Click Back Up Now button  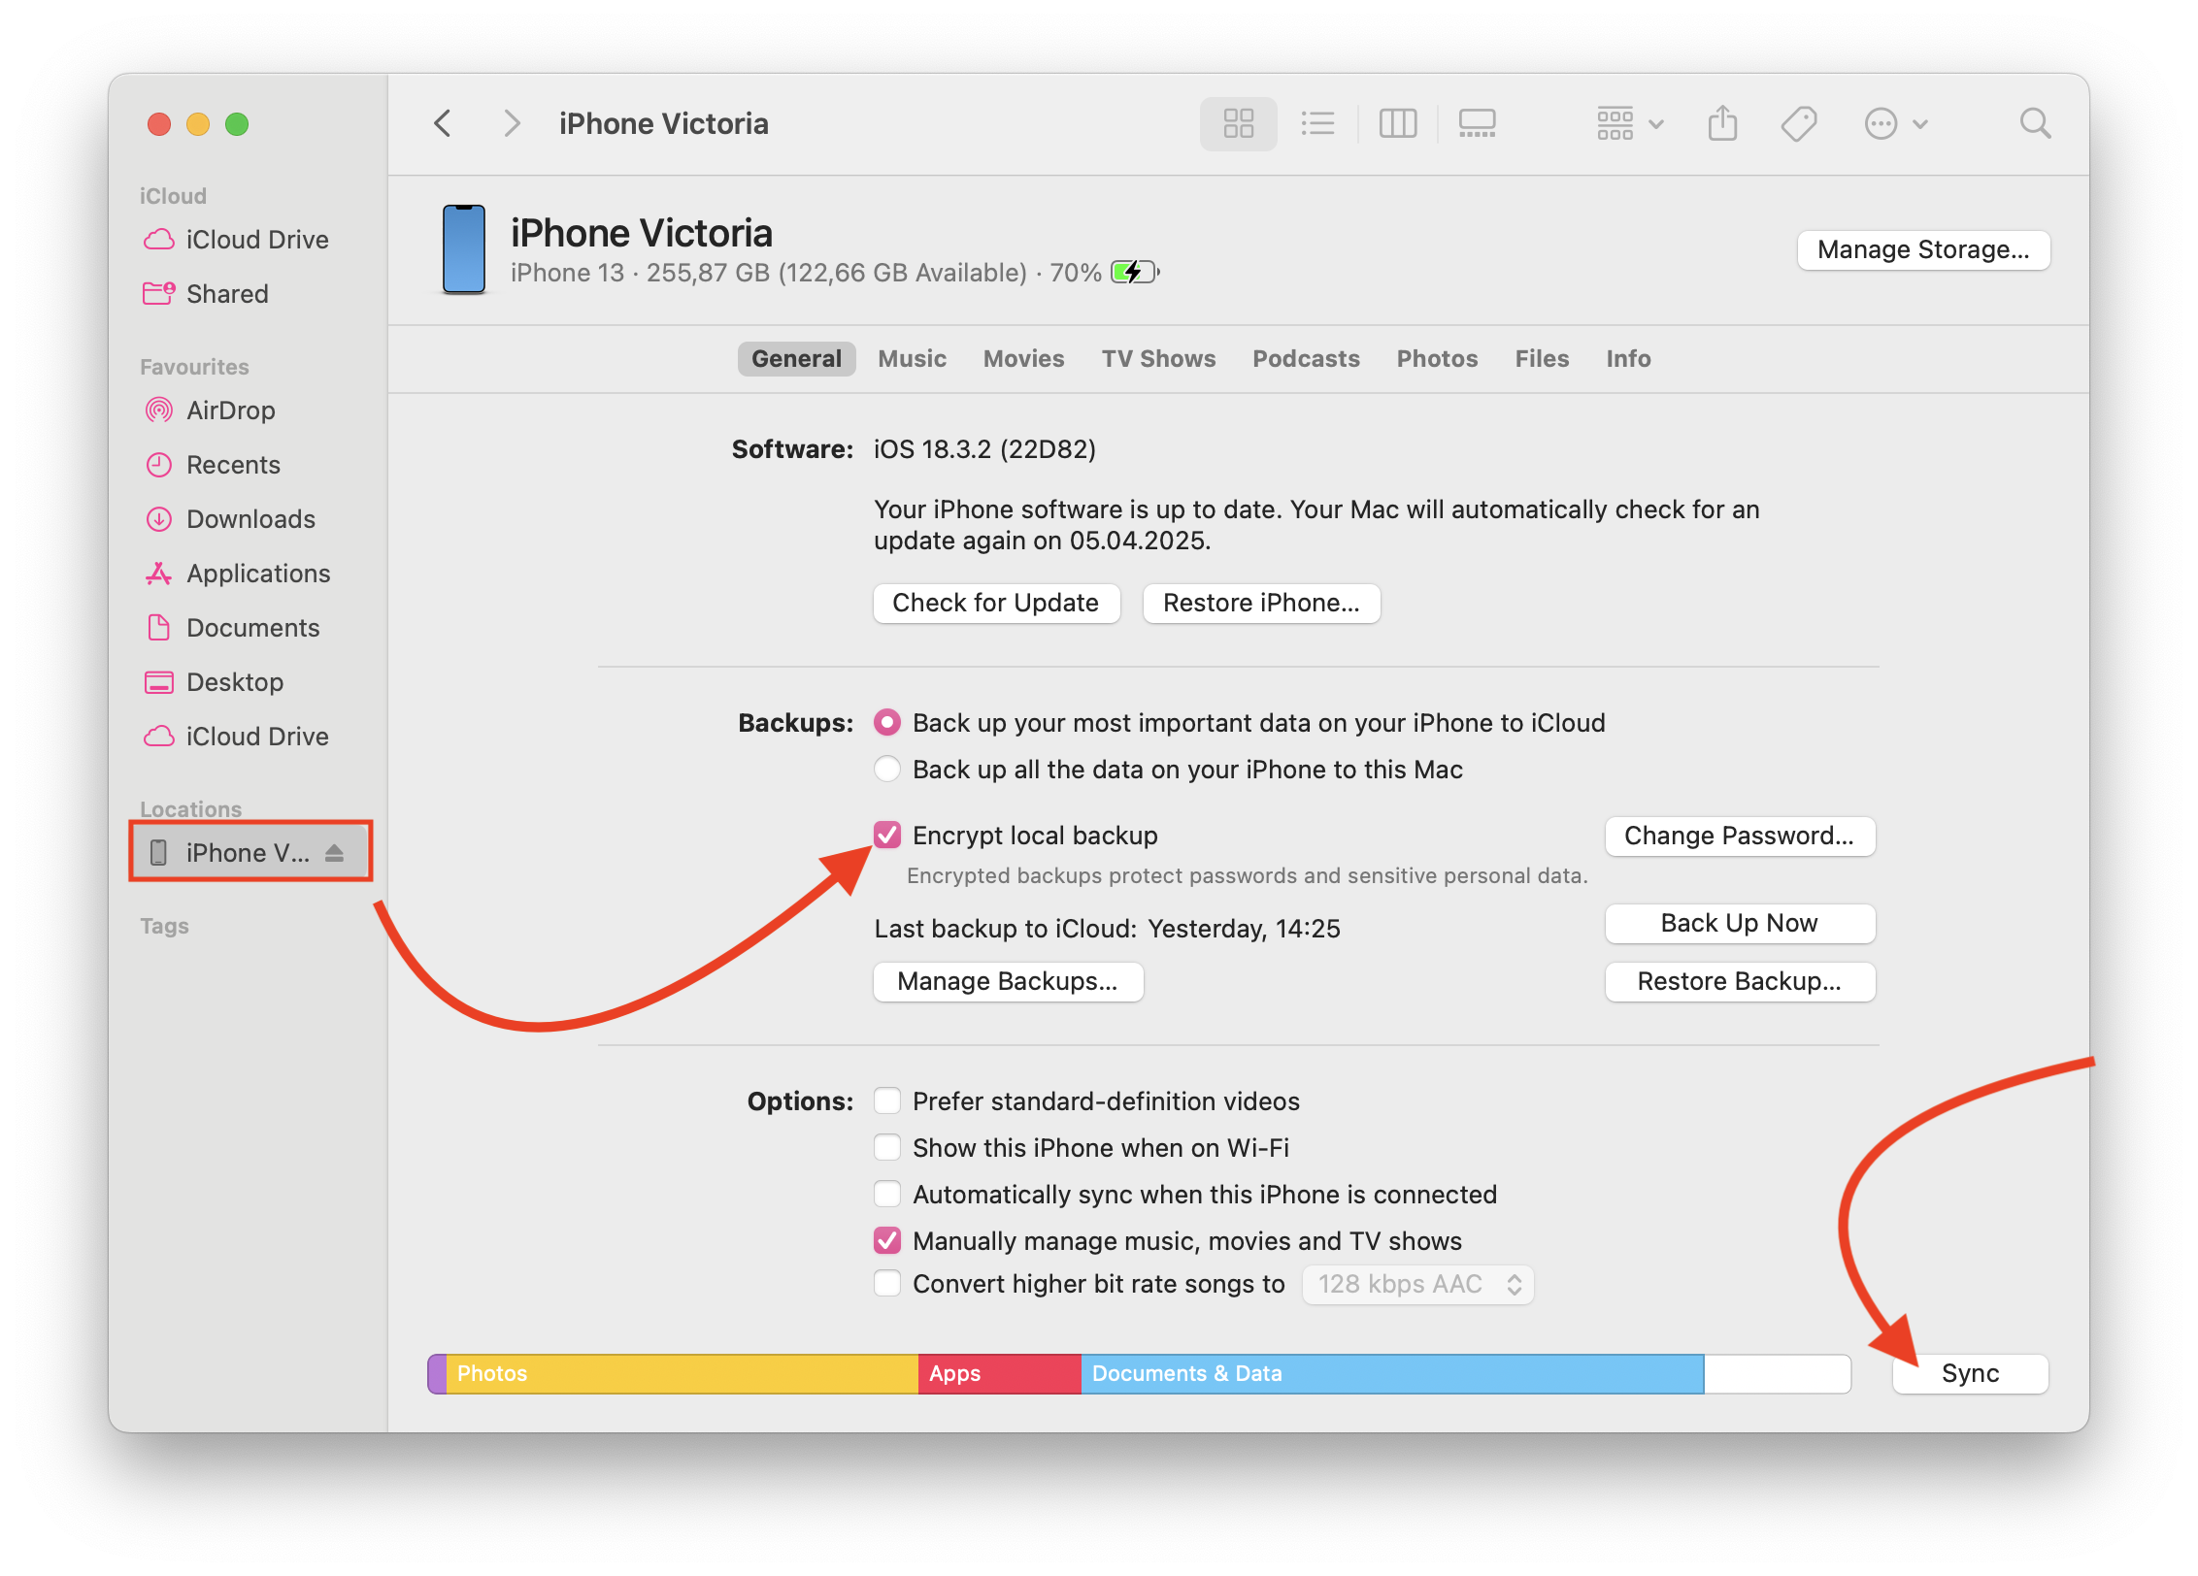(x=1739, y=923)
